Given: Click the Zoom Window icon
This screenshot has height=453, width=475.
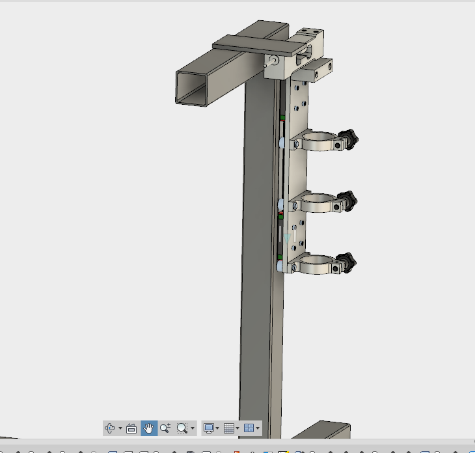Looking at the screenshot, I should (x=182, y=428).
